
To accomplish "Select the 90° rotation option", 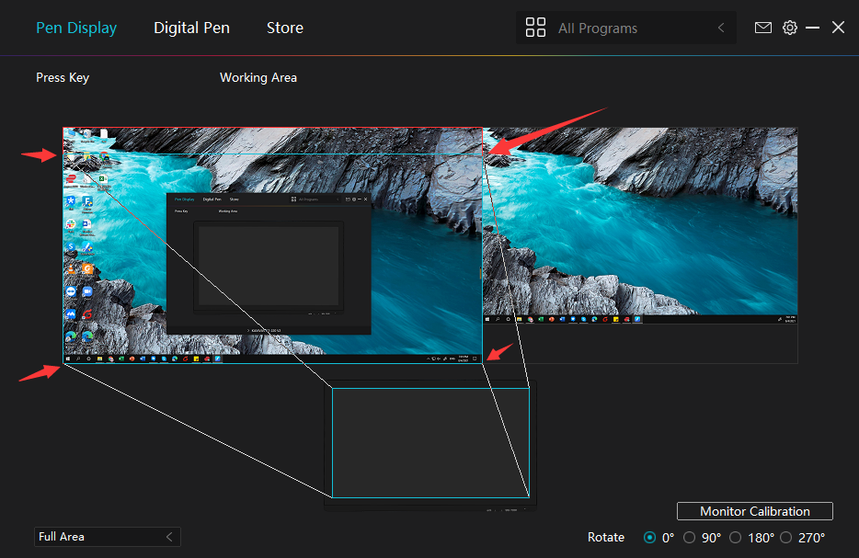I will click(689, 537).
